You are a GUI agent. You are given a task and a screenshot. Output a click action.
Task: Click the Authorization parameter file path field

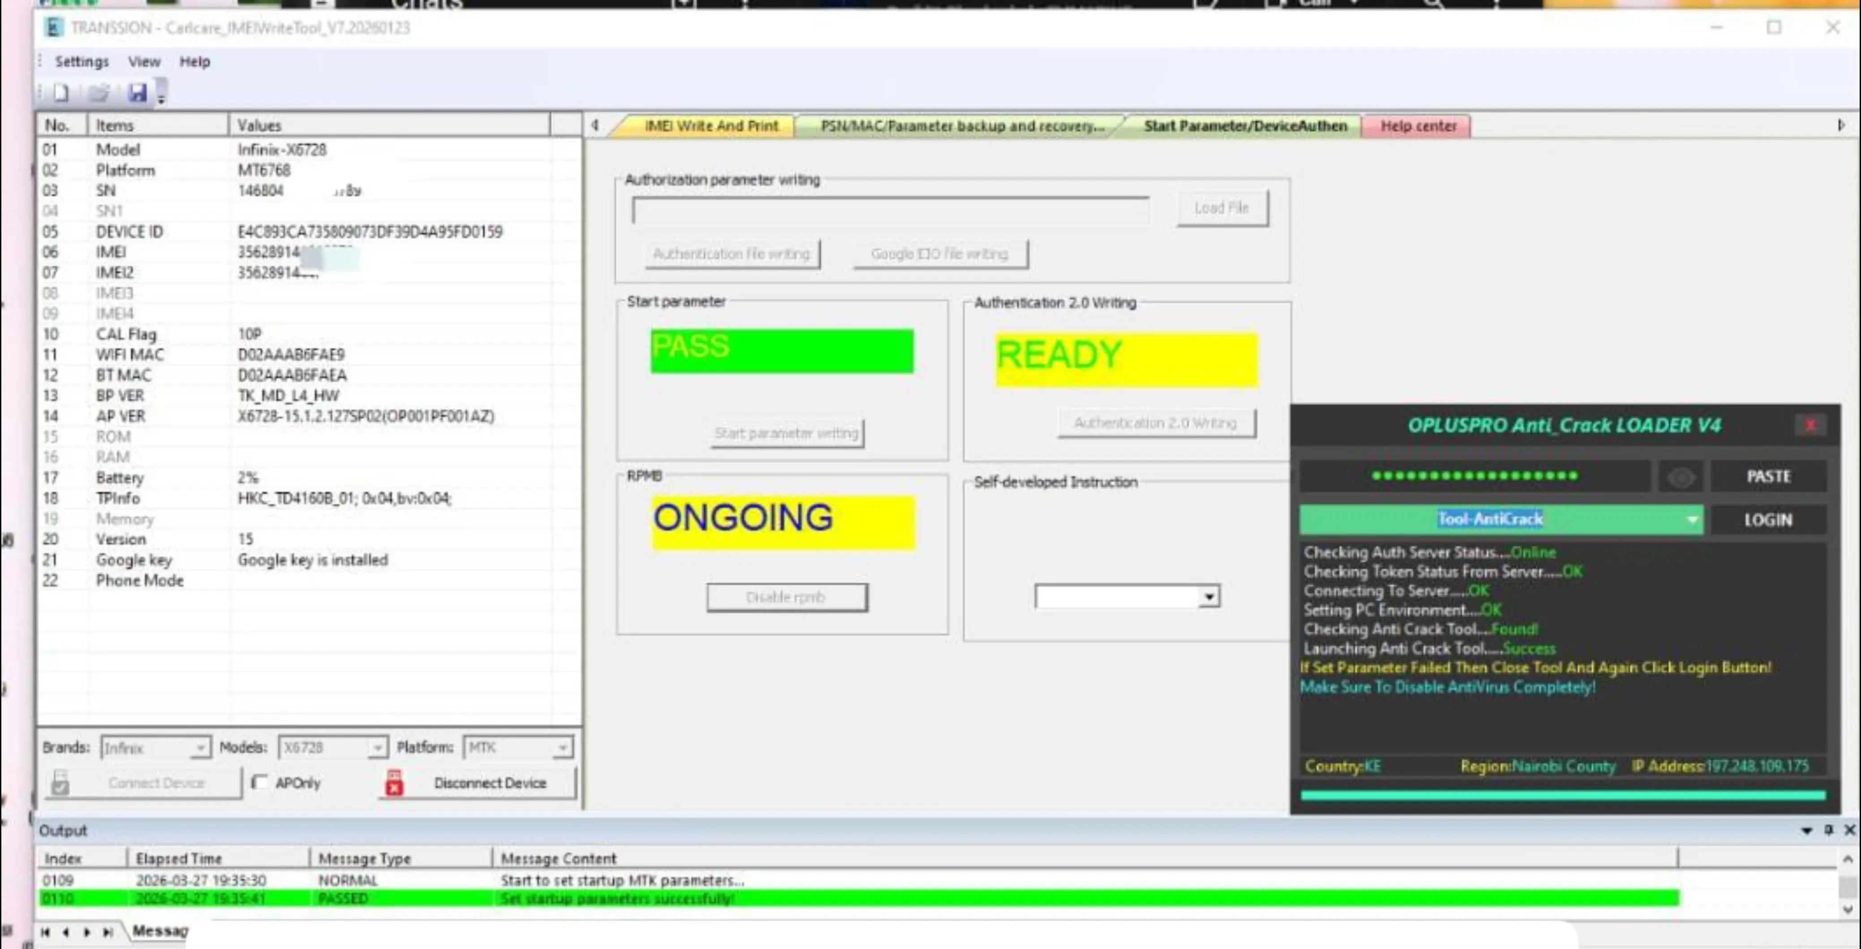[x=890, y=210]
